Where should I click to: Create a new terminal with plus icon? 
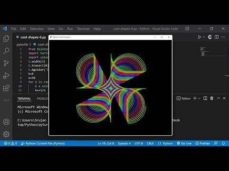[195, 98]
